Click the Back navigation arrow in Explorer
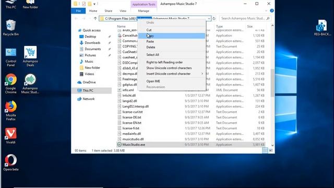This screenshot has width=334, height=188. pos(76,19)
